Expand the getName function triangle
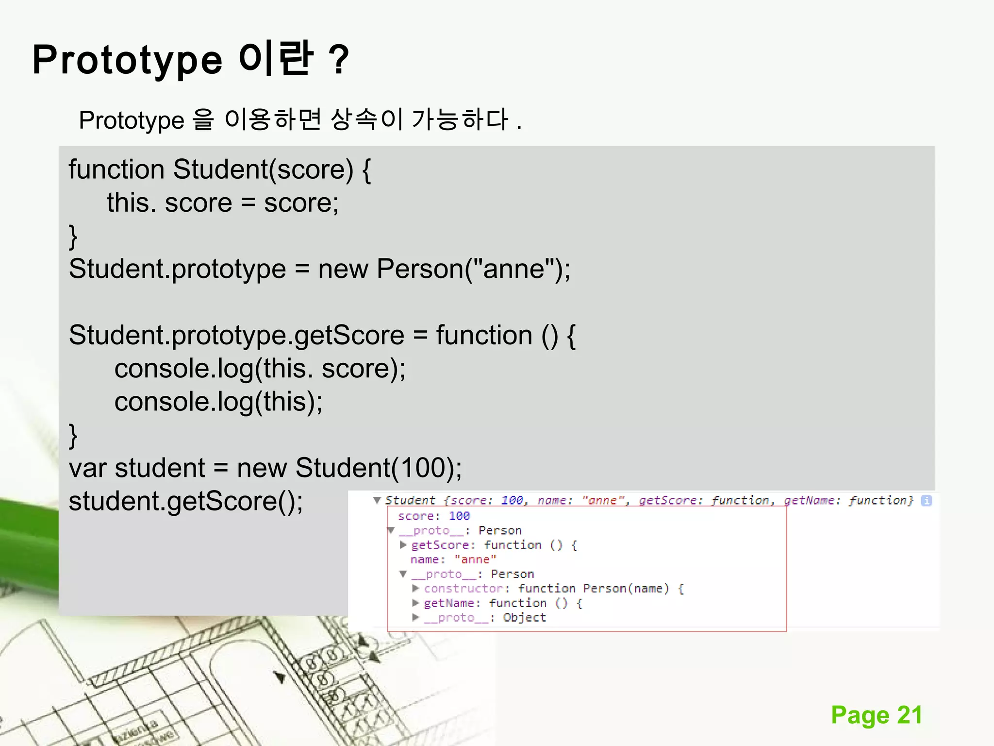This screenshot has height=746, width=994. tap(415, 603)
